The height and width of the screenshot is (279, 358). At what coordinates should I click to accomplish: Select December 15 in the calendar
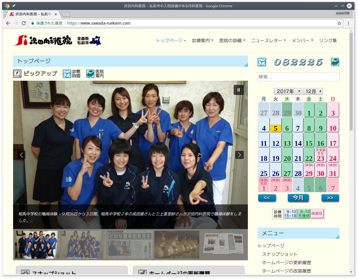click(309, 140)
